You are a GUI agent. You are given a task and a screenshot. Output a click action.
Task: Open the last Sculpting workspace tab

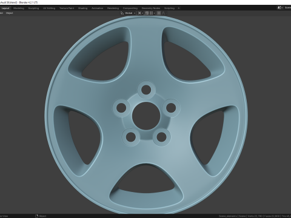169,8
